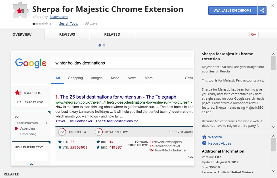
Task: Open the Travel sitelink under the result
Action: coord(60,121)
